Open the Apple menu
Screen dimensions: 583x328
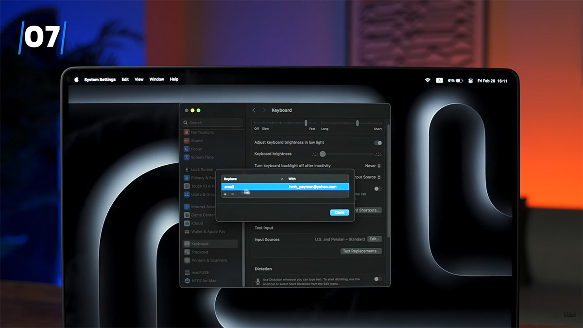[x=76, y=79]
